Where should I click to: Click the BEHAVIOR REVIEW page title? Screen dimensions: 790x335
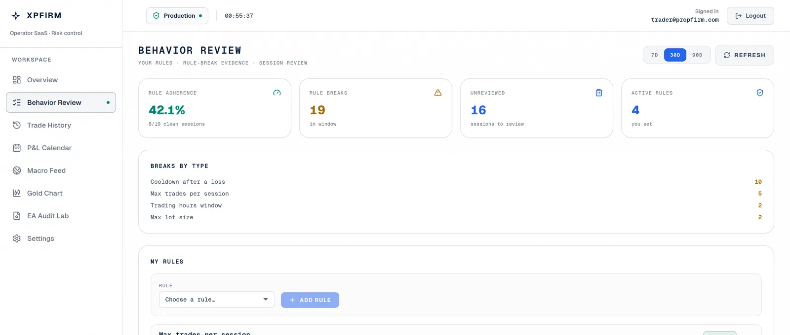190,50
